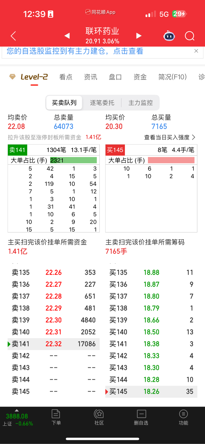Viewport: 205px width, 444px height.
Task: Tap the green 大单占比 sell bar
Action: tap(73, 160)
